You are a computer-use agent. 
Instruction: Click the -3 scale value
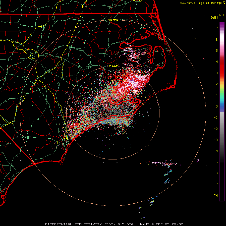(216, 140)
